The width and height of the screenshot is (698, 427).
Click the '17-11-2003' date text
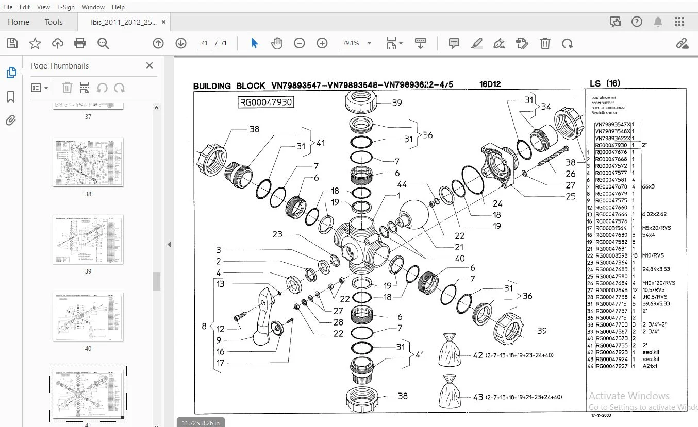click(601, 415)
